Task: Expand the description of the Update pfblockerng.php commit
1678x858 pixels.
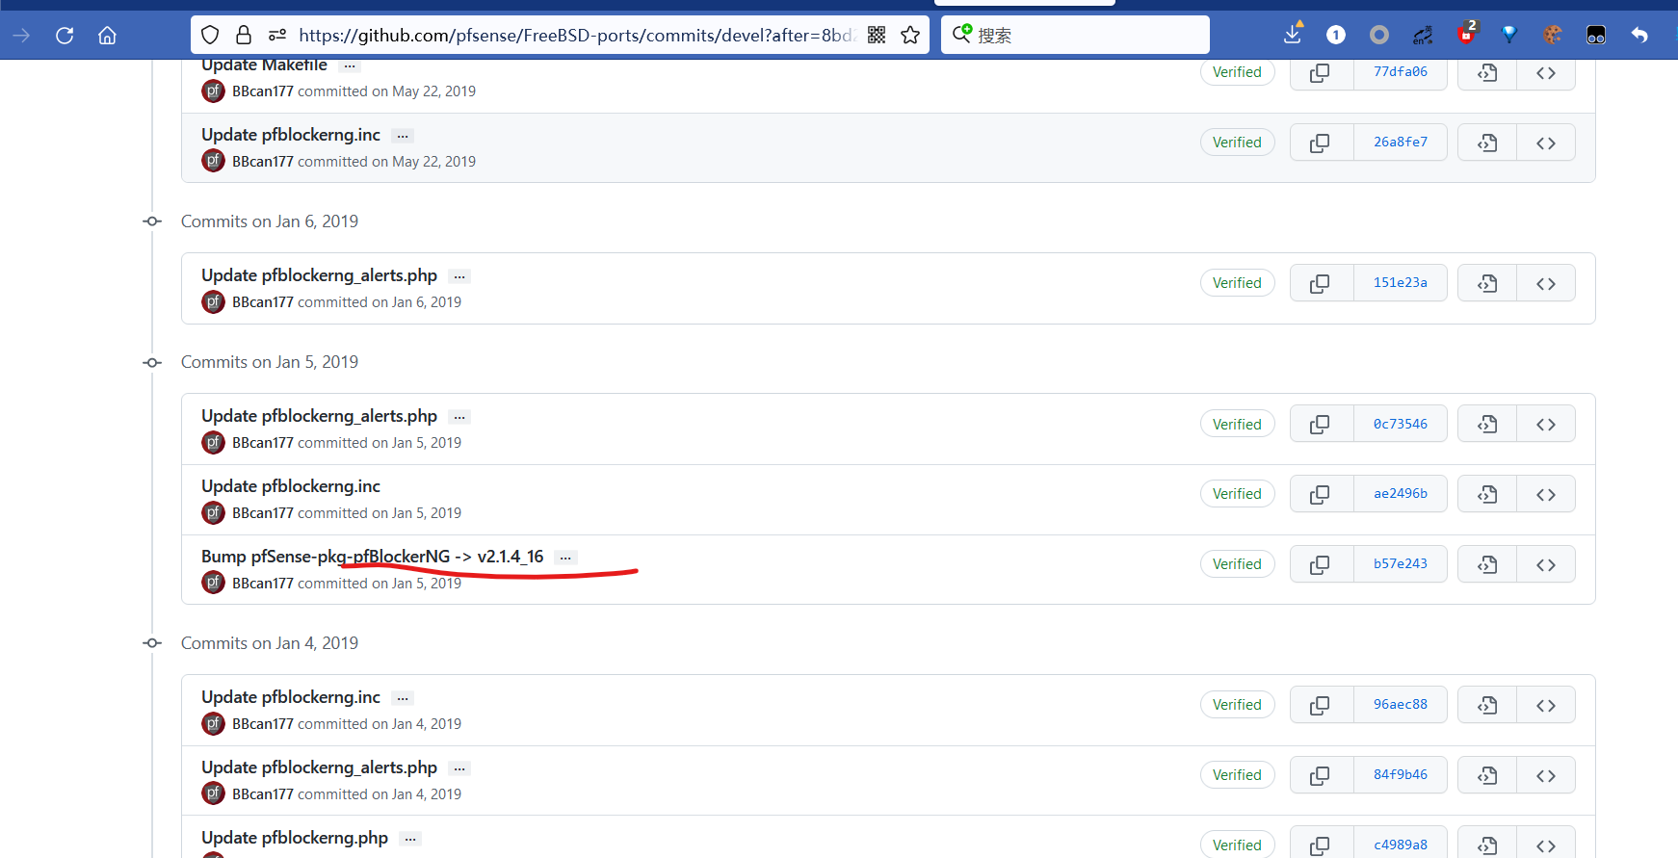Action: tap(410, 839)
